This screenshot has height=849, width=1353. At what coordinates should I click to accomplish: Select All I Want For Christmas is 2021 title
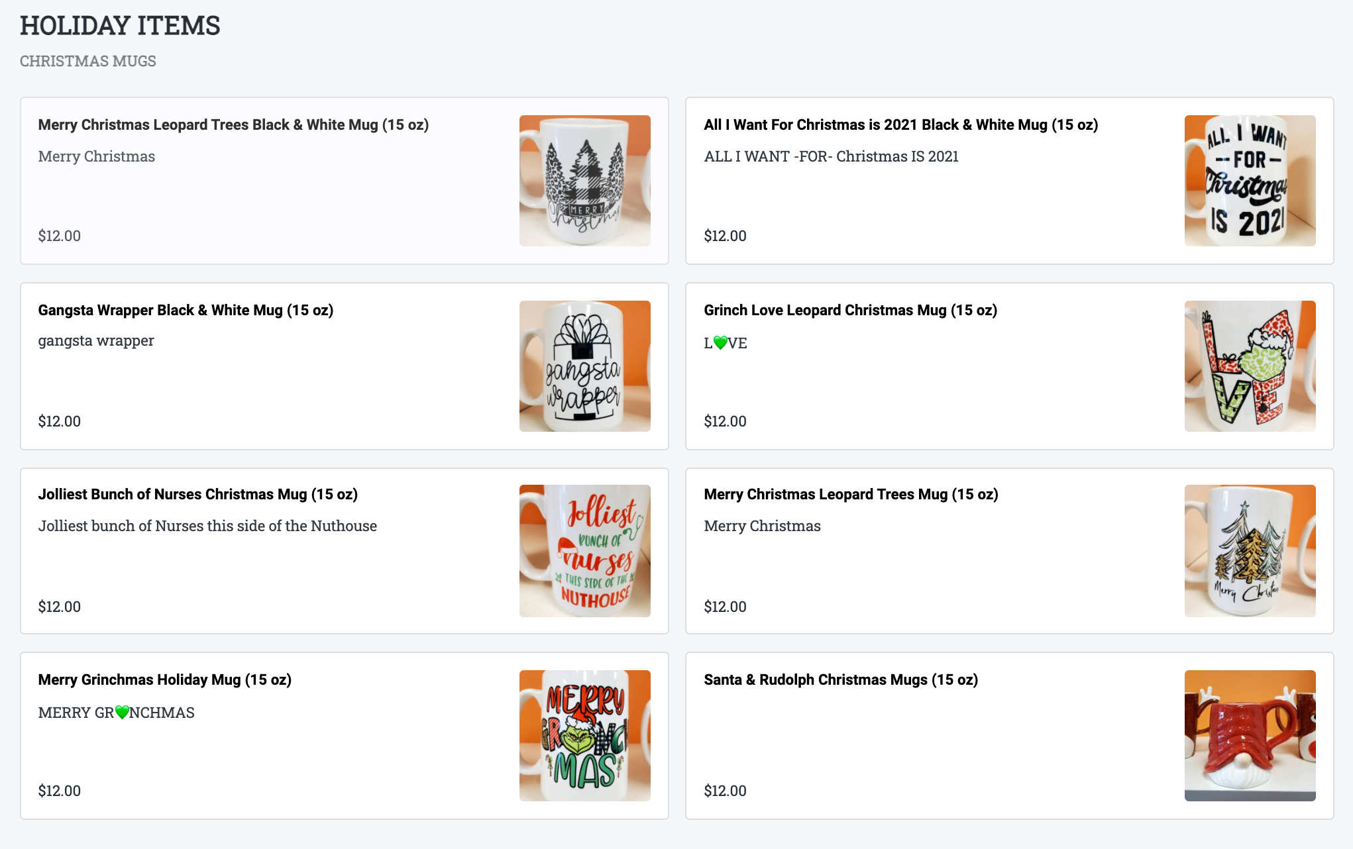pos(900,125)
